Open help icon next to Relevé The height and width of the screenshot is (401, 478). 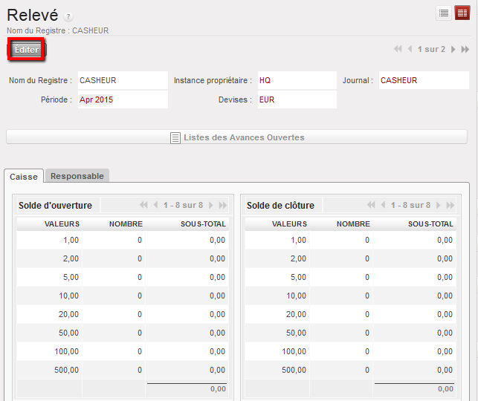coord(68,17)
